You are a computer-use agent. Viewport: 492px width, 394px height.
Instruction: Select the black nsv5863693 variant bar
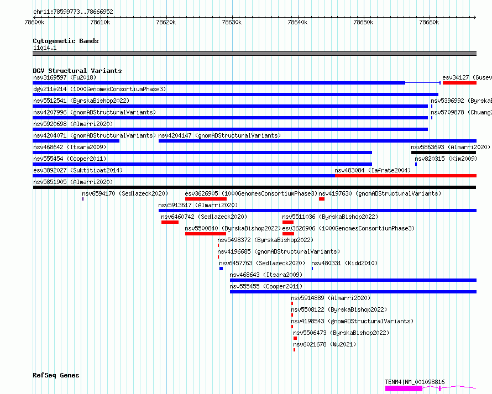[443, 153]
